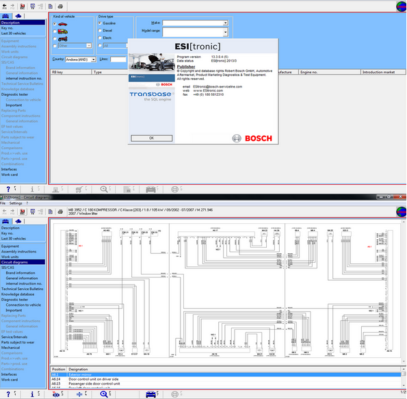Open the Settings menu in the Circuit diagrams window

16,203
